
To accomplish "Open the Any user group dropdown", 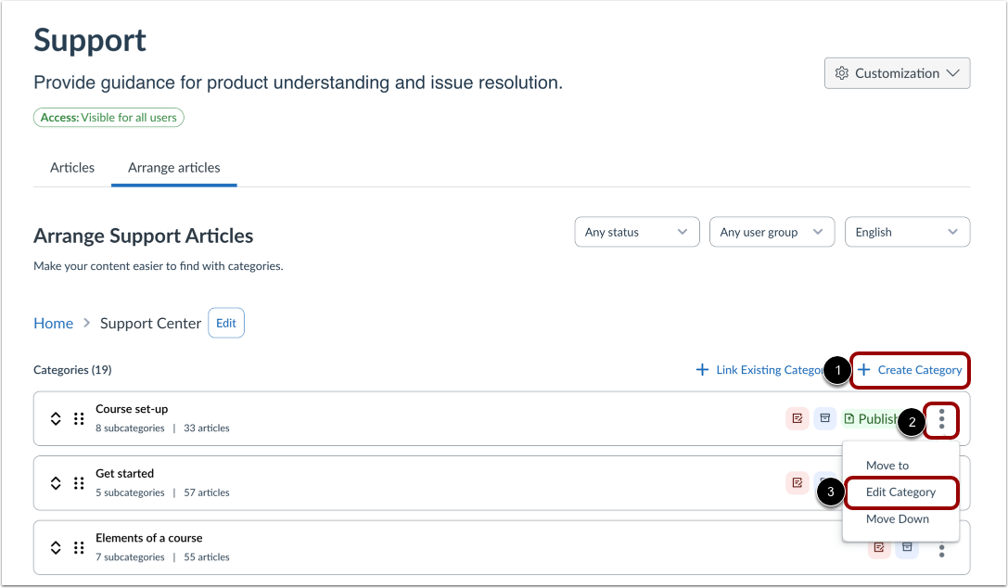I will click(x=772, y=232).
